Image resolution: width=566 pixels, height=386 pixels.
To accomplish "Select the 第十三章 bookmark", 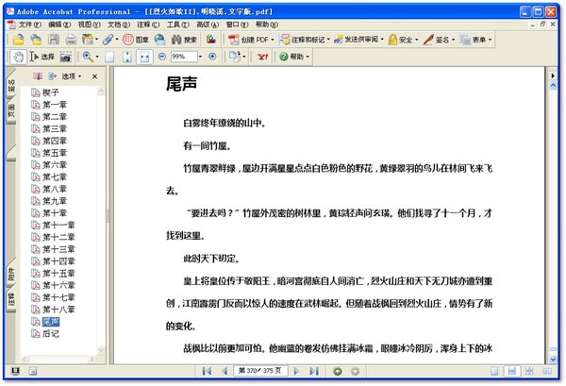I will click(x=58, y=249).
